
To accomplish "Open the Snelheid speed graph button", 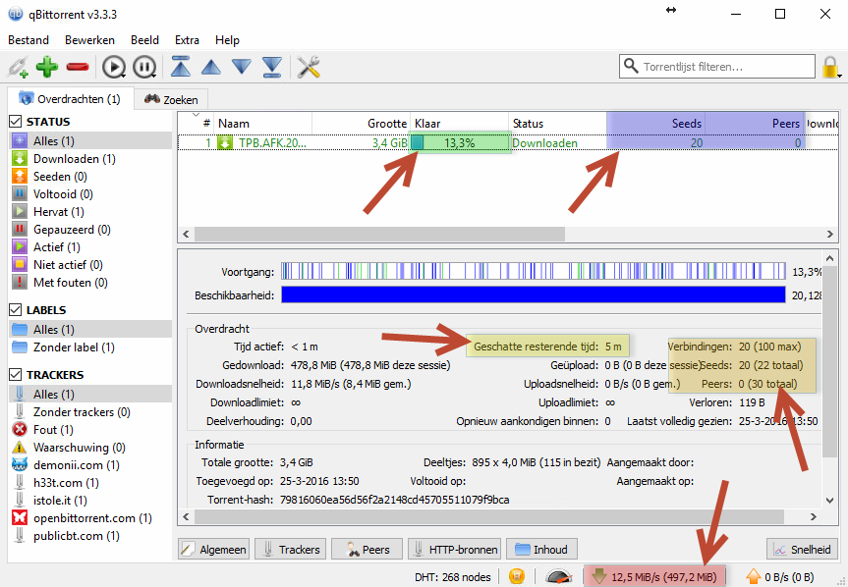I will point(802,550).
